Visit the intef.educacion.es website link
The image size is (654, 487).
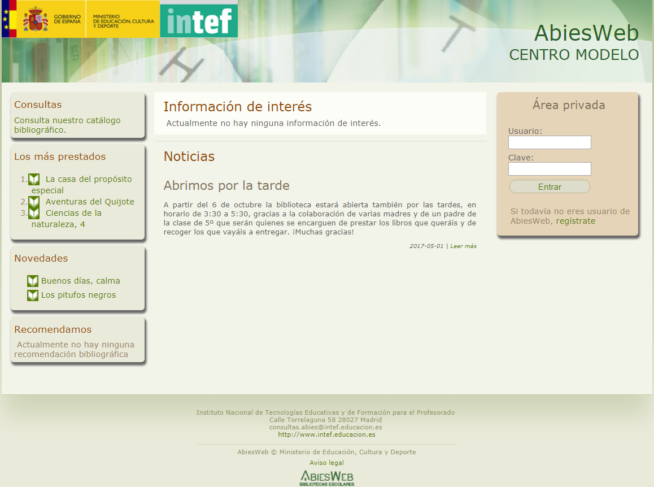point(326,434)
